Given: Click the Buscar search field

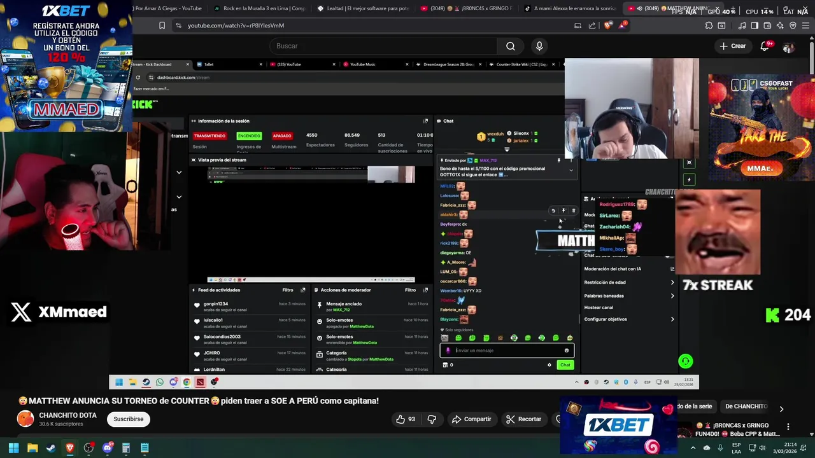Looking at the screenshot, I should coord(383,46).
